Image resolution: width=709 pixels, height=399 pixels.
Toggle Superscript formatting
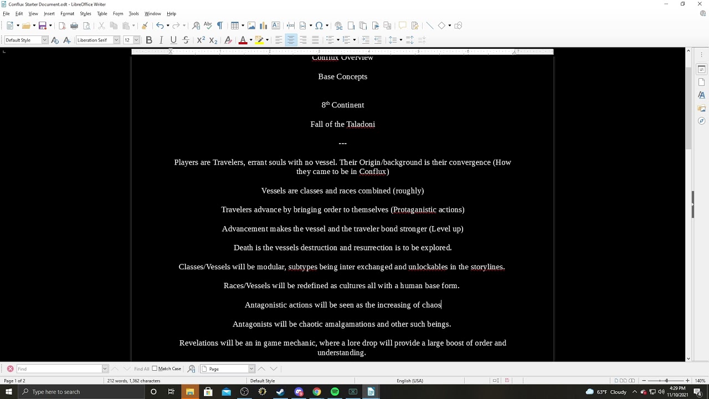pyautogui.click(x=201, y=40)
